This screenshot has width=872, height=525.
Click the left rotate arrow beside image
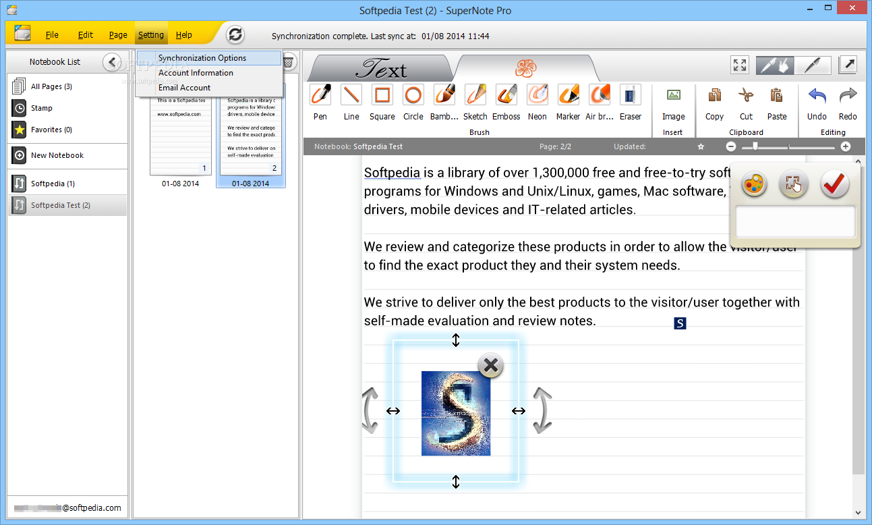pyautogui.click(x=369, y=410)
